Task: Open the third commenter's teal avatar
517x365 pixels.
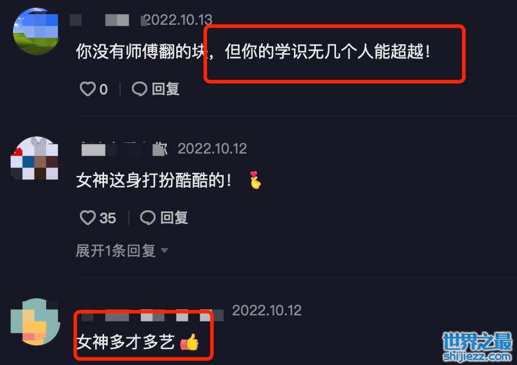Action: pos(35,322)
